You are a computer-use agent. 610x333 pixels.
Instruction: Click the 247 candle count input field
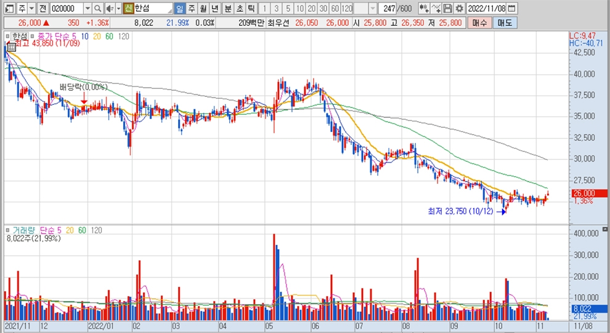[388, 8]
